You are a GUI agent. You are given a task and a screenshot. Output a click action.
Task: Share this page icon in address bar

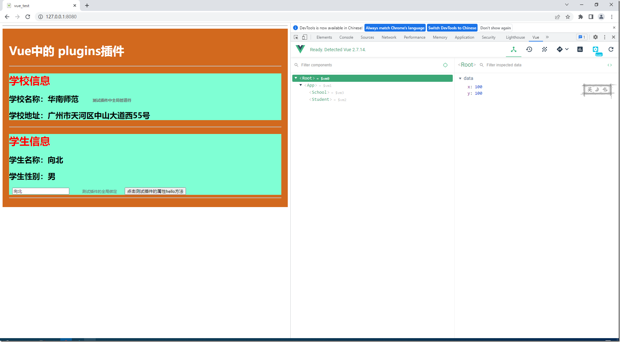(x=557, y=17)
